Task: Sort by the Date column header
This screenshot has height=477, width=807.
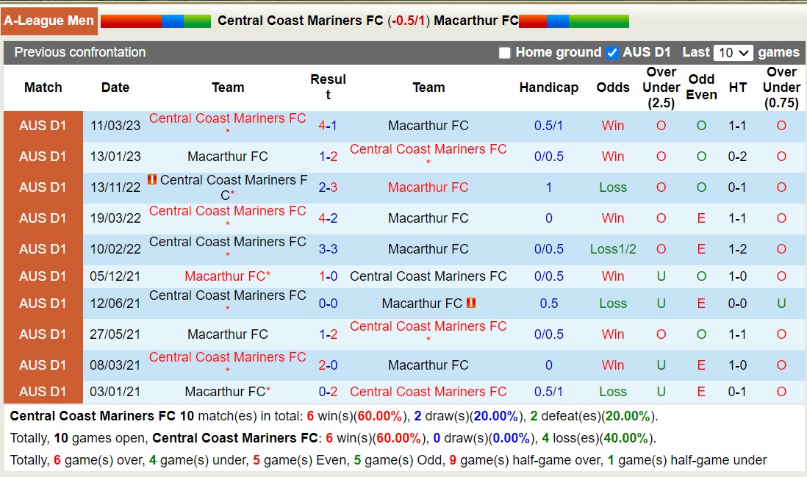Action: (115, 87)
